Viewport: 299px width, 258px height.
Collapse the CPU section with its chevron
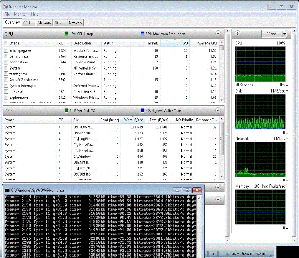(x=218, y=34)
